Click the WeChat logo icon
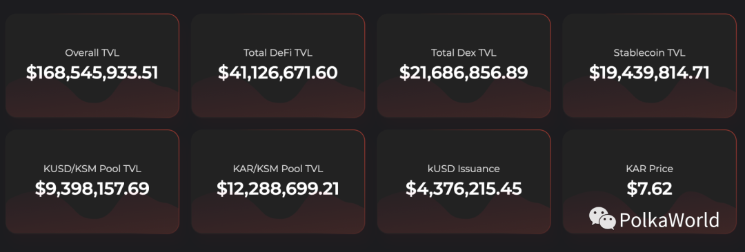Image resolution: width=745 pixels, height=252 pixels. (x=602, y=218)
